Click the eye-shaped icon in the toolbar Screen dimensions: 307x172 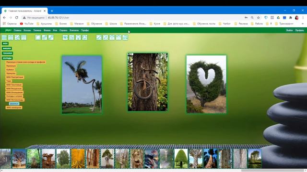point(65,37)
